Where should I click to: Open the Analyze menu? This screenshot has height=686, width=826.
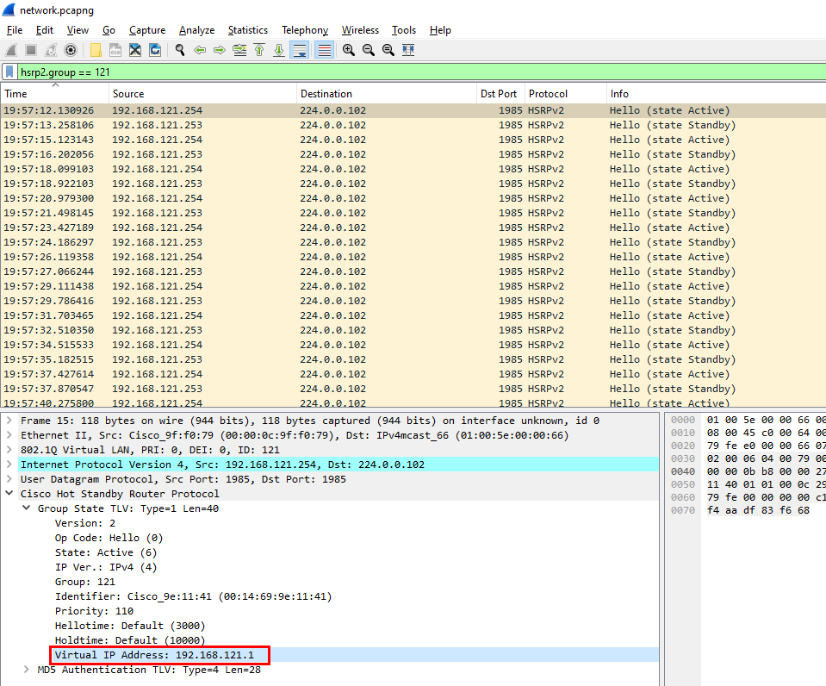point(196,30)
